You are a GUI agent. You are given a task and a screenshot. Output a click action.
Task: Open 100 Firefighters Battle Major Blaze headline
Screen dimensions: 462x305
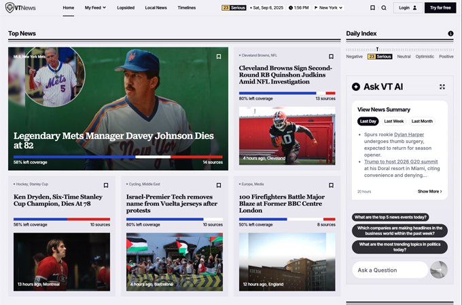click(x=282, y=203)
